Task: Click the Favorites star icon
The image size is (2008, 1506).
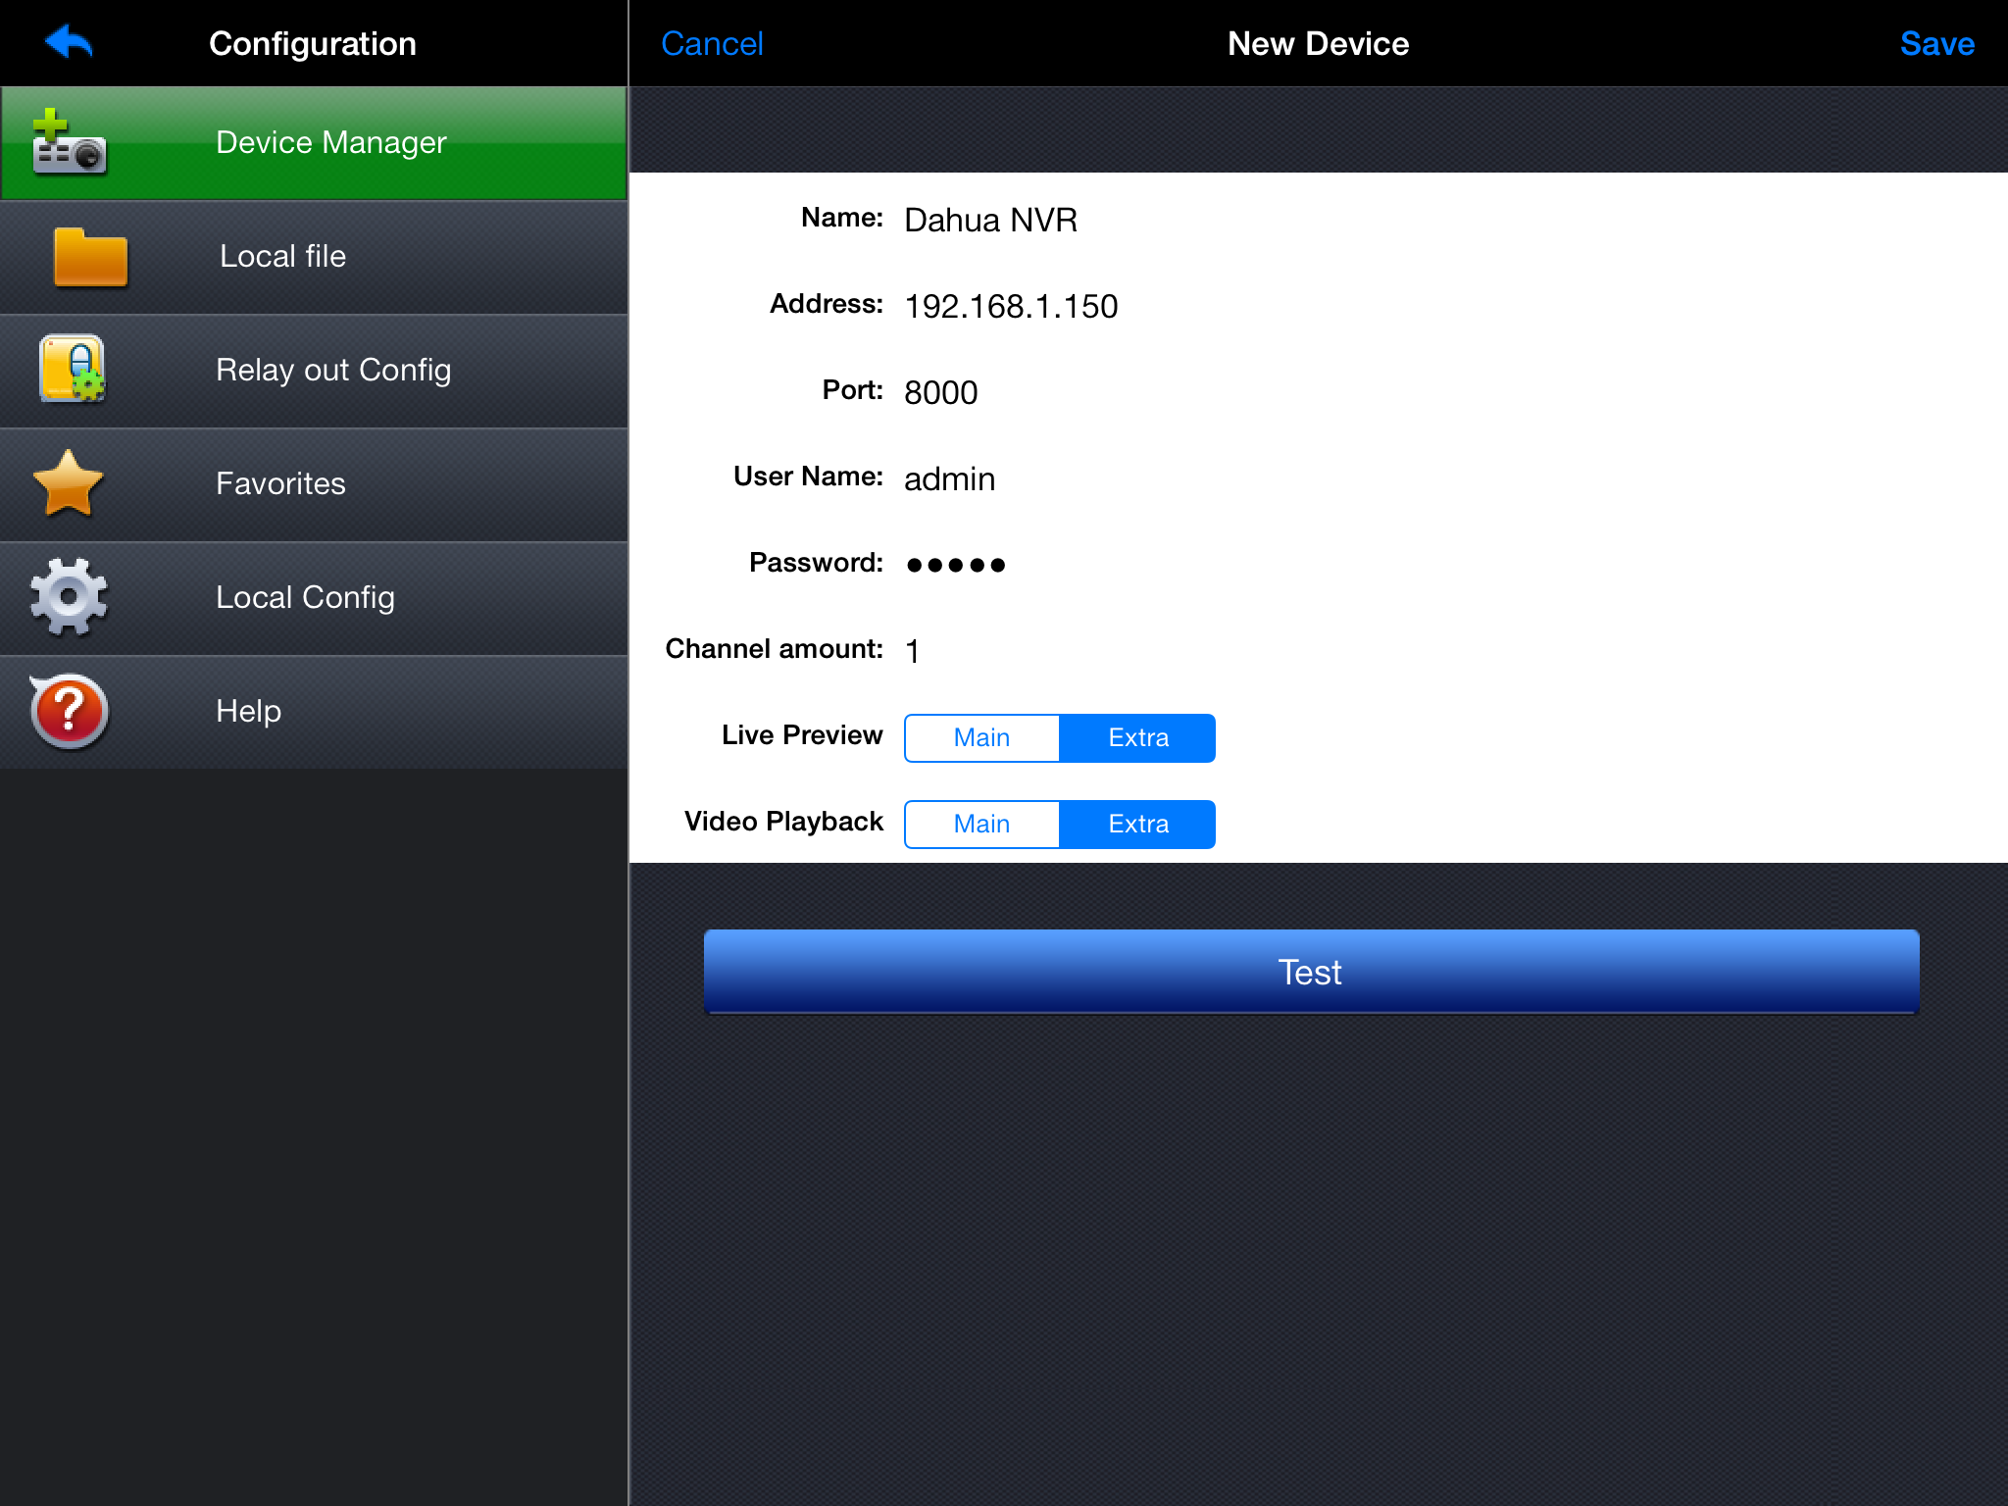Action: tap(68, 483)
